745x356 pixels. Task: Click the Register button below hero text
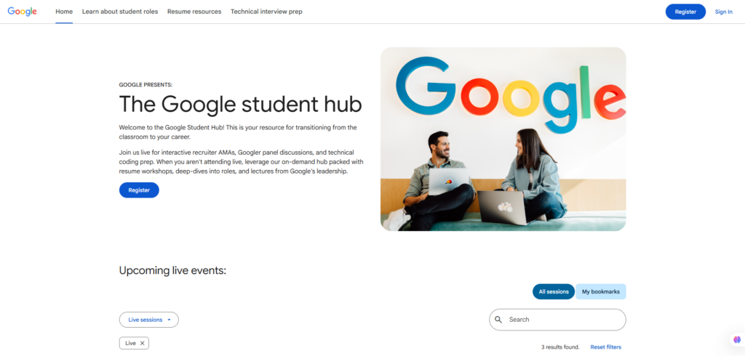click(139, 190)
